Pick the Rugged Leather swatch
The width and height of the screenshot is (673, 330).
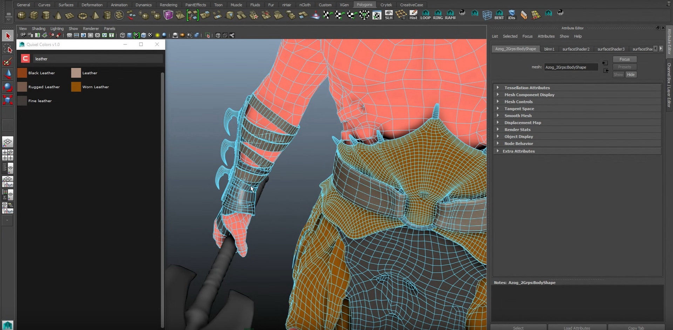[22, 87]
